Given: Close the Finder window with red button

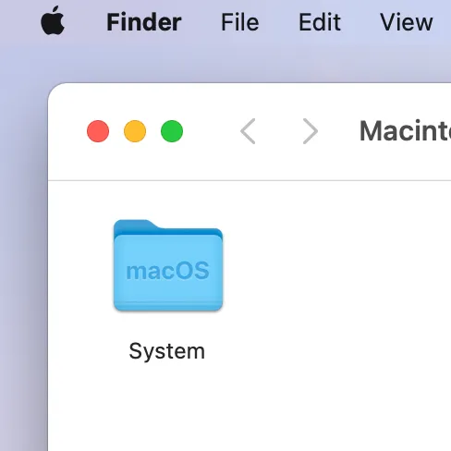Looking at the screenshot, I should (98, 131).
